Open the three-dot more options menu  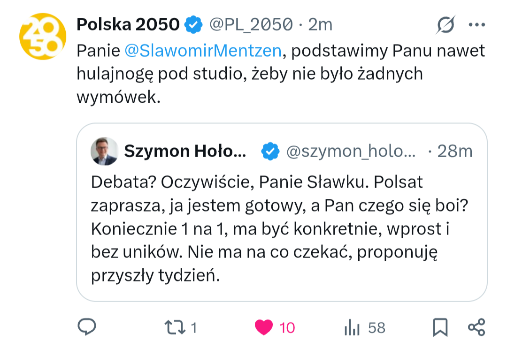point(476,24)
